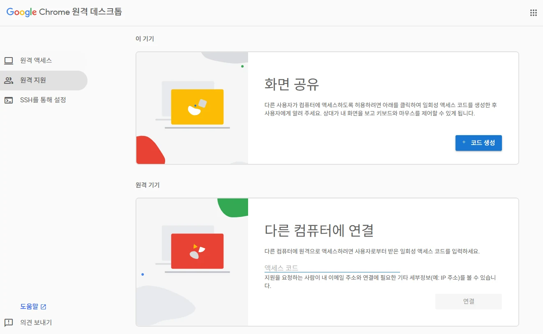Viewport: 543px width, 334px height.
Task: Click the 의견 보내기 feedback icon
Action: tap(9, 322)
